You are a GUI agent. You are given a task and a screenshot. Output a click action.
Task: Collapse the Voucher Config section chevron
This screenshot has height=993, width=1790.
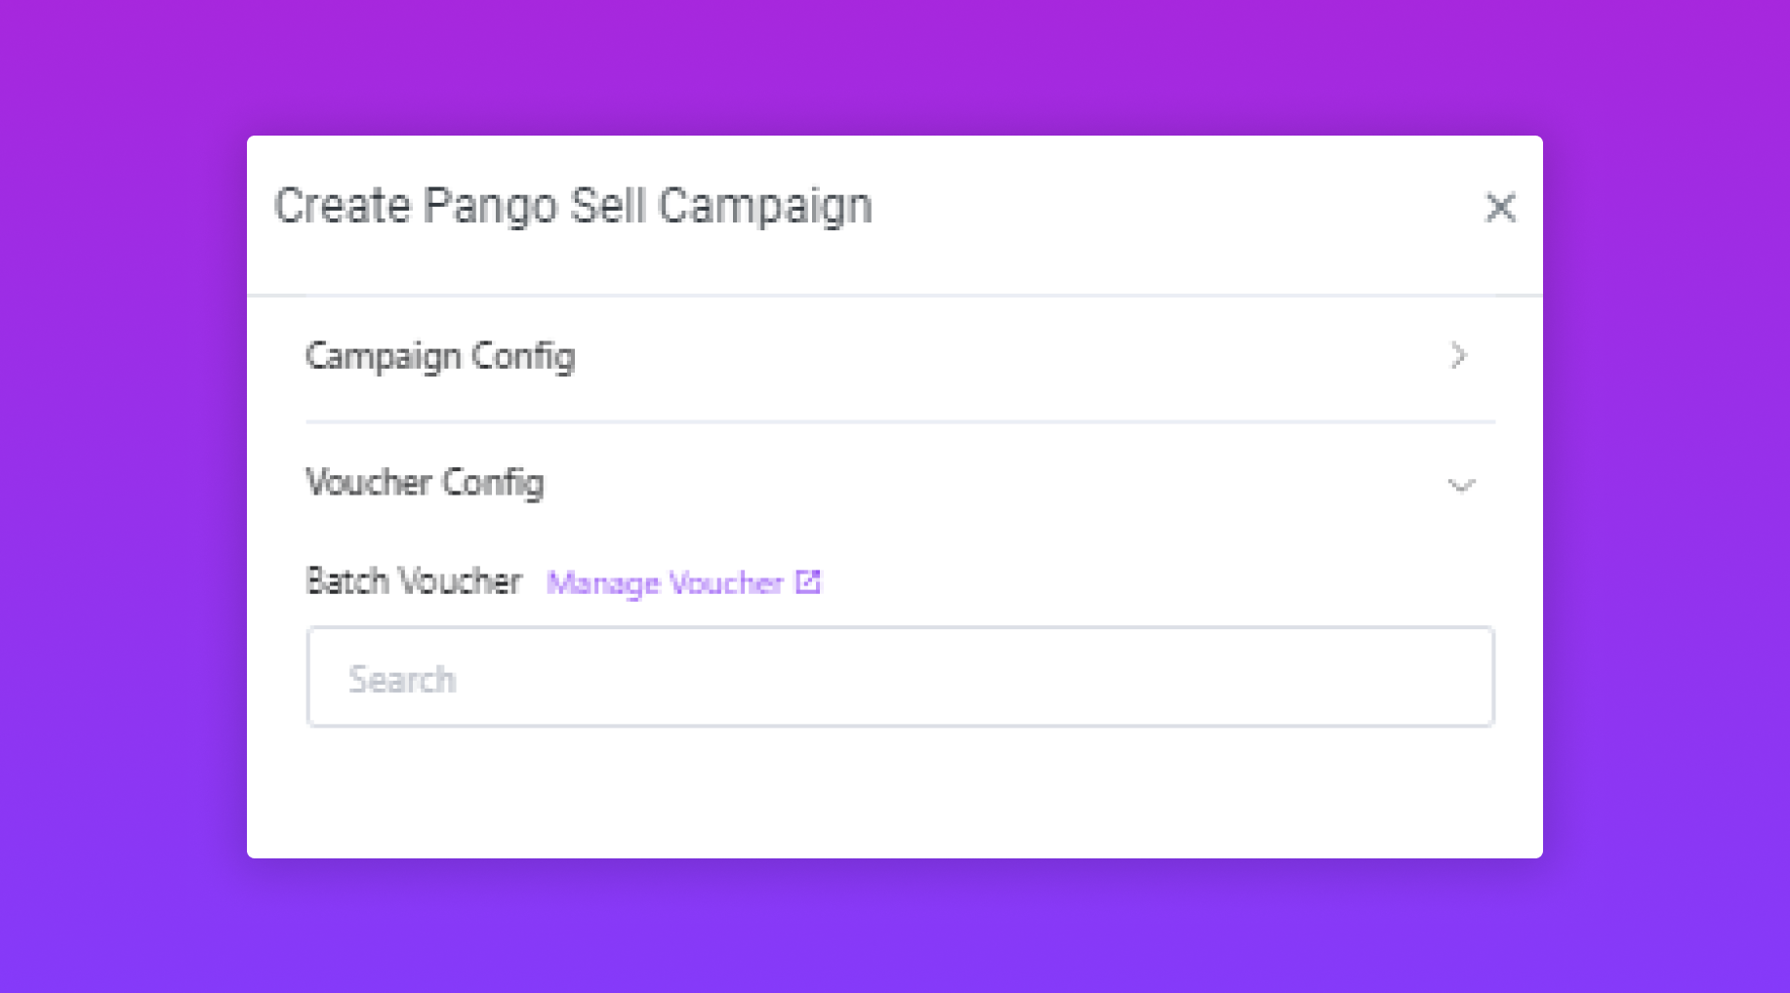coord(1460,485)
